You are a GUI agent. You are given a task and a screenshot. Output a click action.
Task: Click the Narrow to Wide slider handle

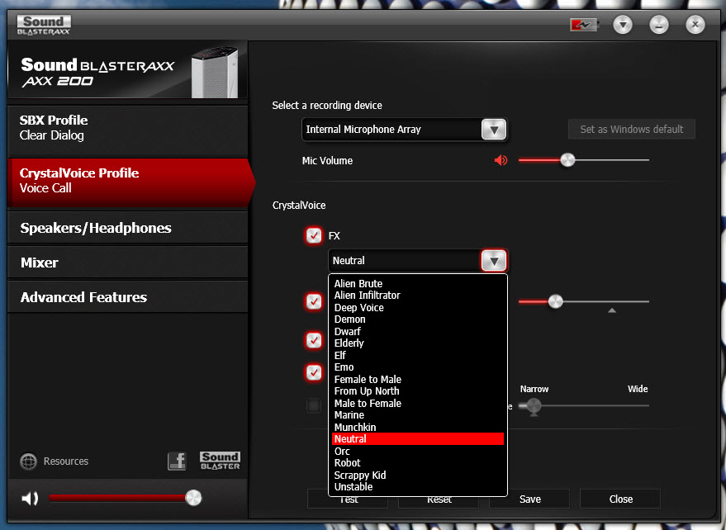coord(534,406)
